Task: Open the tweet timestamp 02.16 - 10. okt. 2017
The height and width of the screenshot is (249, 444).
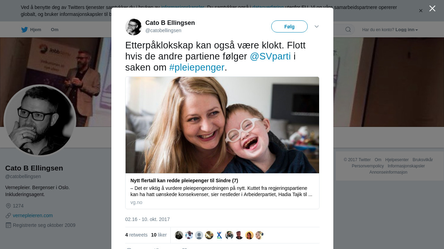Action: tap(147, 219)
